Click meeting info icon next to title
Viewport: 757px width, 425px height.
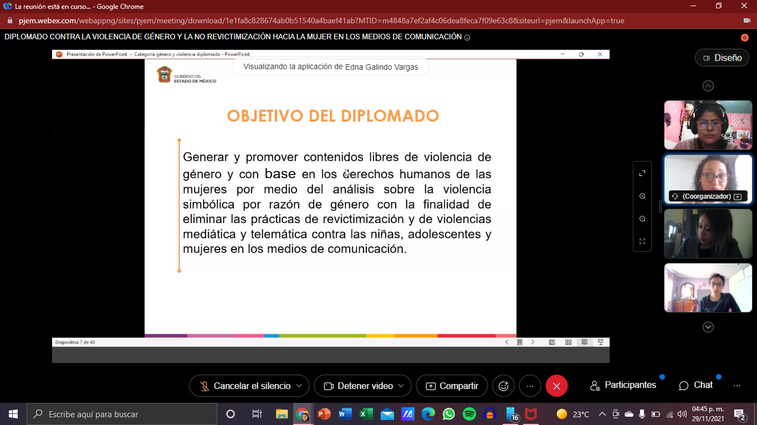467,38
